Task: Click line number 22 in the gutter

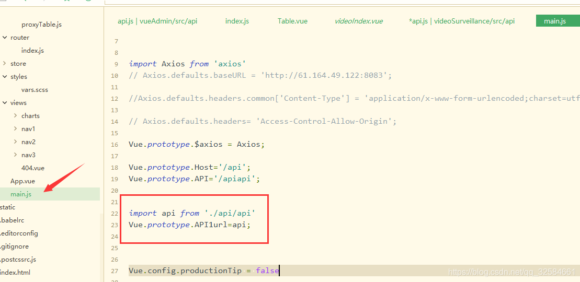Action: [x=115, y=214]
